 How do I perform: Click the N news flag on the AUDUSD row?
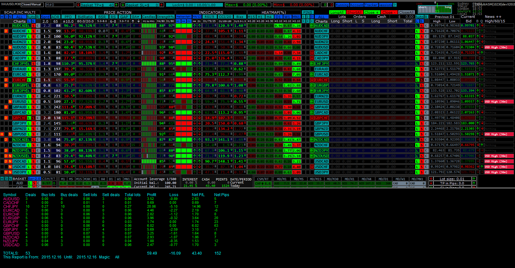[x=10, y=47]
